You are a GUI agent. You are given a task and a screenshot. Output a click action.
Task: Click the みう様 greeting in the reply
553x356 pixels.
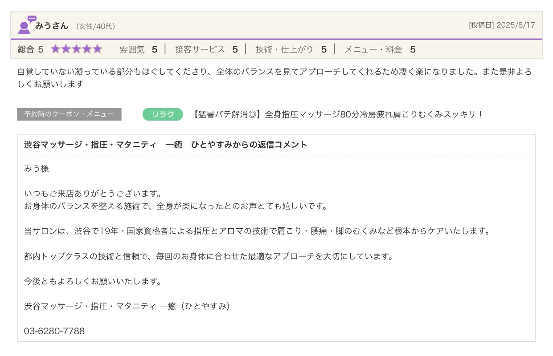coord(37,169)
